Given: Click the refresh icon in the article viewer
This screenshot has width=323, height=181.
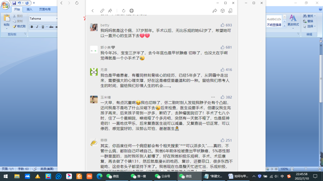Looking at the screenshot, I should 124,10.
